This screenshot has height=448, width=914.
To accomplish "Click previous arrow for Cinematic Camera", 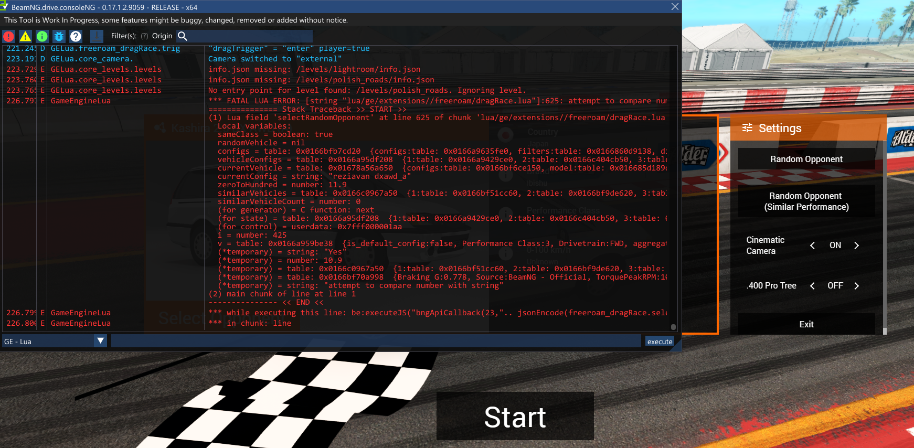I will [812, 246].
